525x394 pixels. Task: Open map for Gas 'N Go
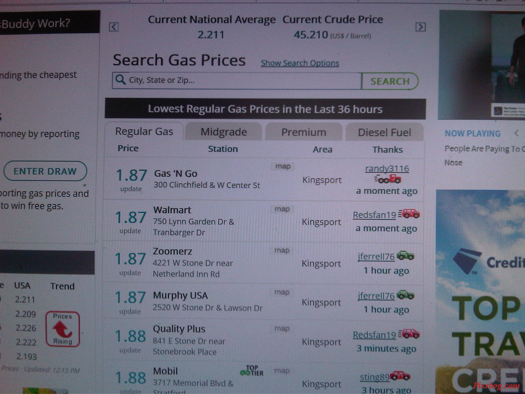coord(283,166)
